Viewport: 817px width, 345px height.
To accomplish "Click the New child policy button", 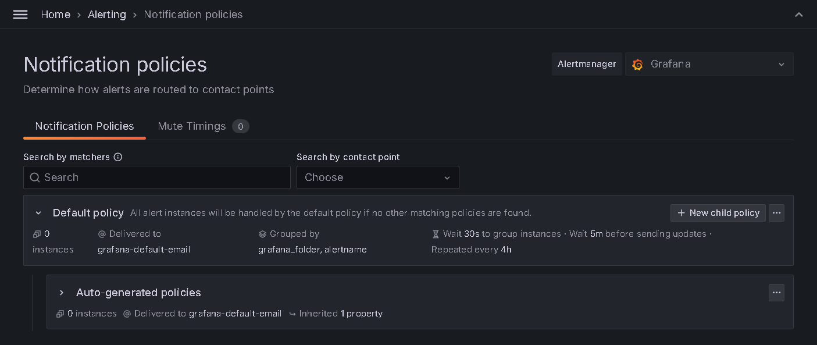I will 718,213.
